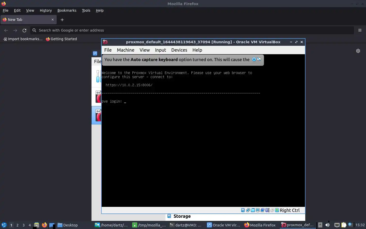Switch to workspace 3
Screen dimensions: 366x229
click(x=23, y=225)
